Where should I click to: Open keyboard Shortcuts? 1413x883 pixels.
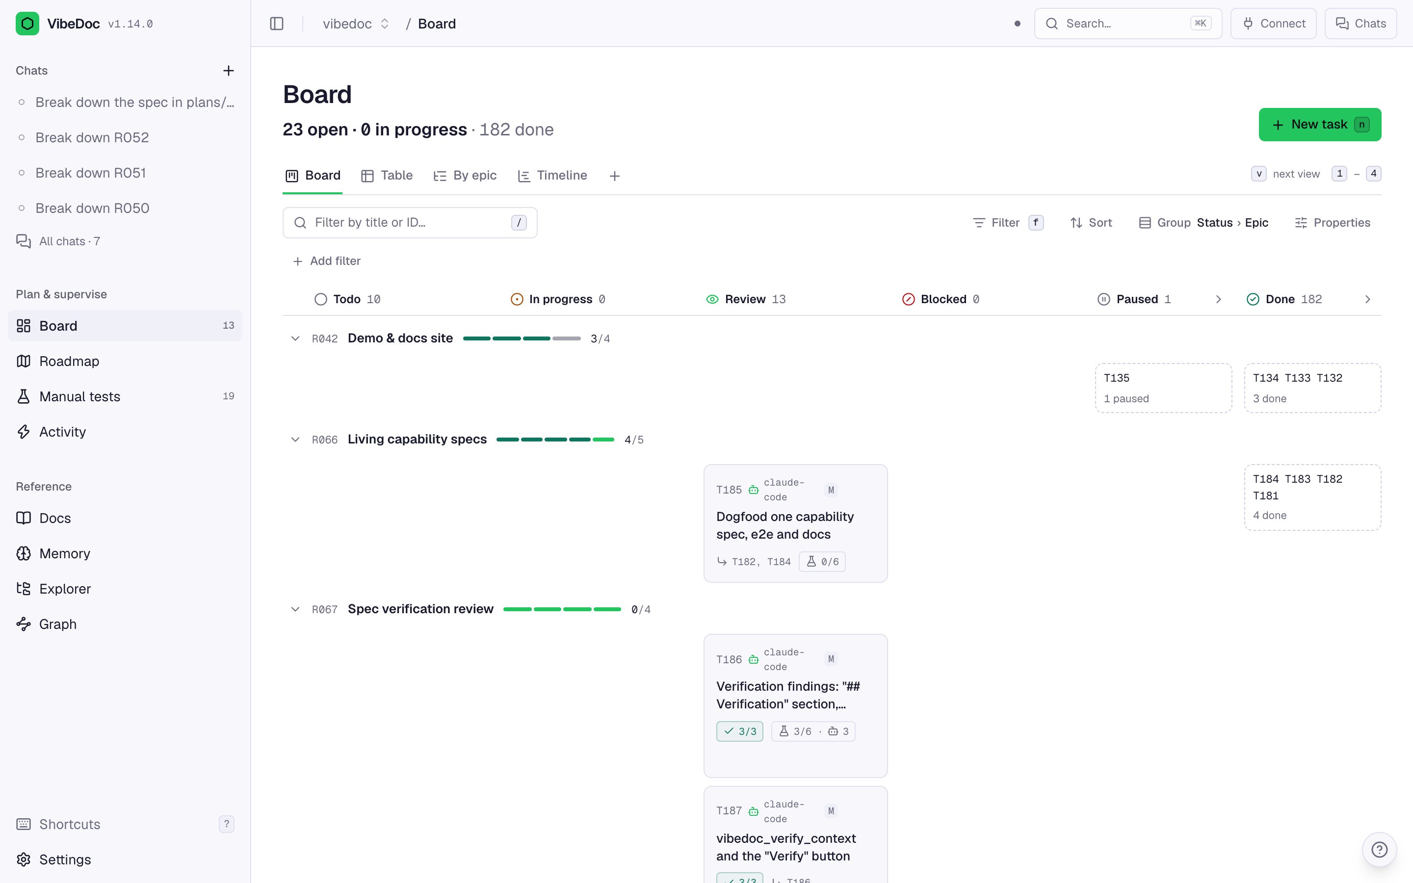(x=125, y=824)
